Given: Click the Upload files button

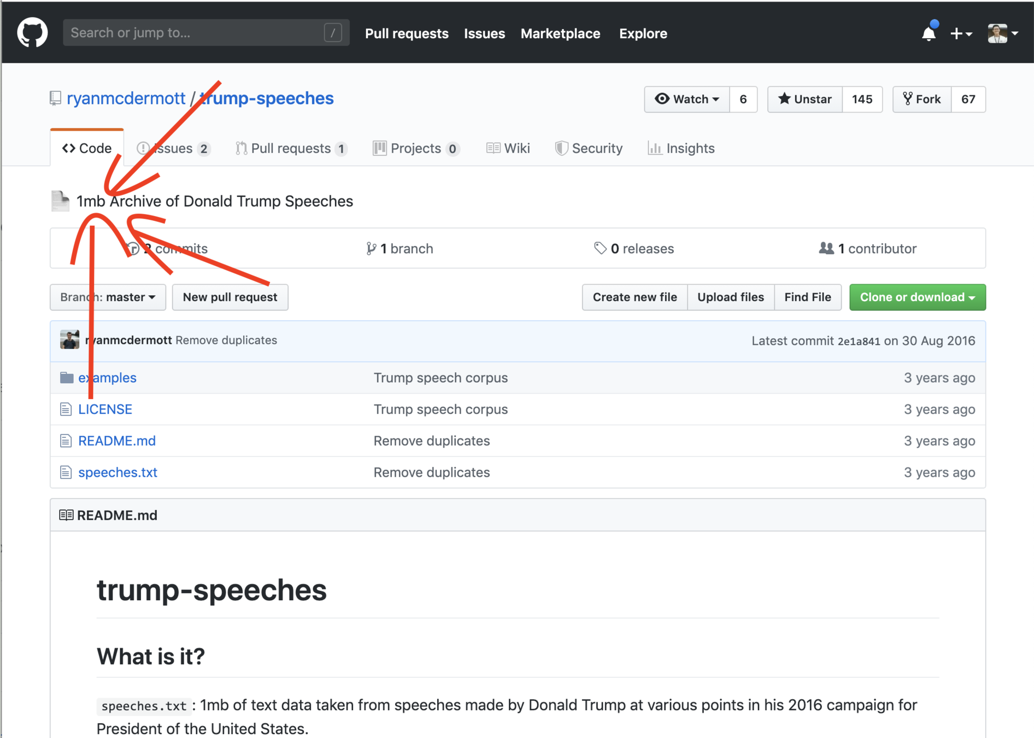Looking at the screenshot, I should click(x=731, y=297).
